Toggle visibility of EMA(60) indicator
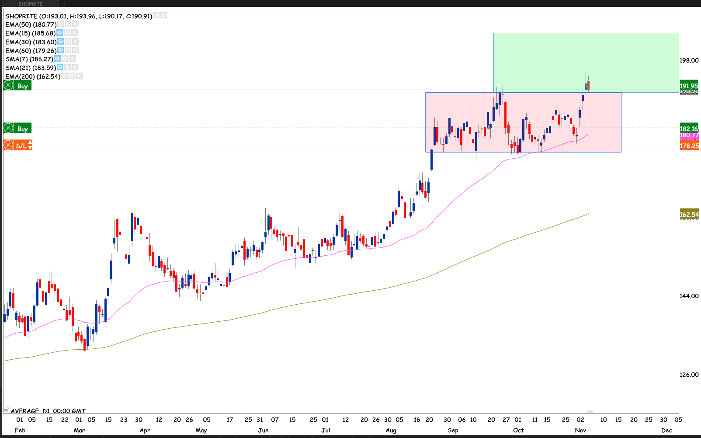 [x=61, y=50]
